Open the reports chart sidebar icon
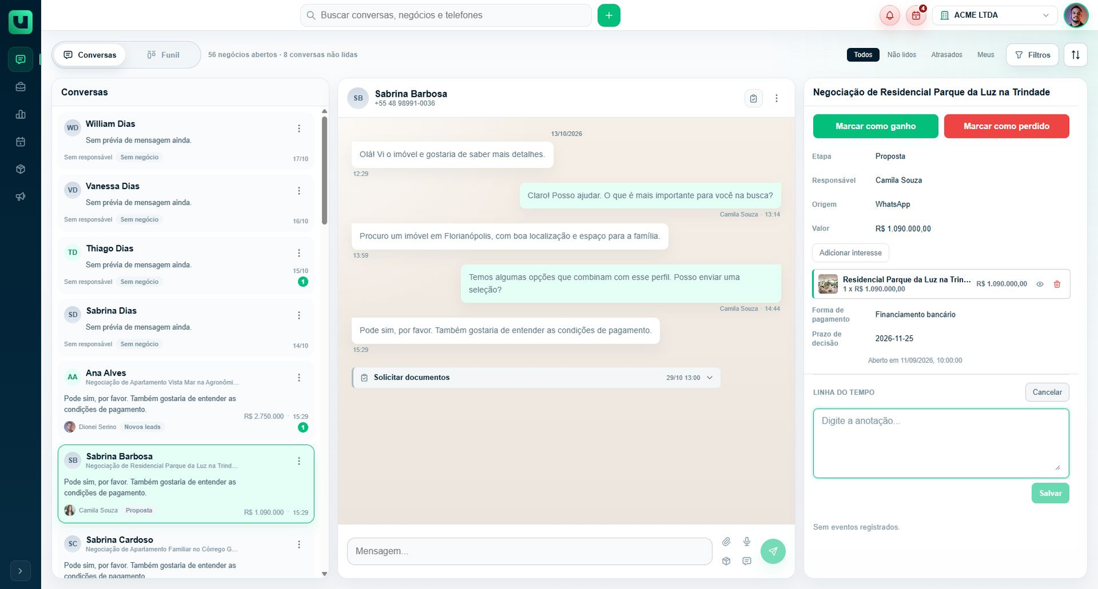 click(21, 115)
